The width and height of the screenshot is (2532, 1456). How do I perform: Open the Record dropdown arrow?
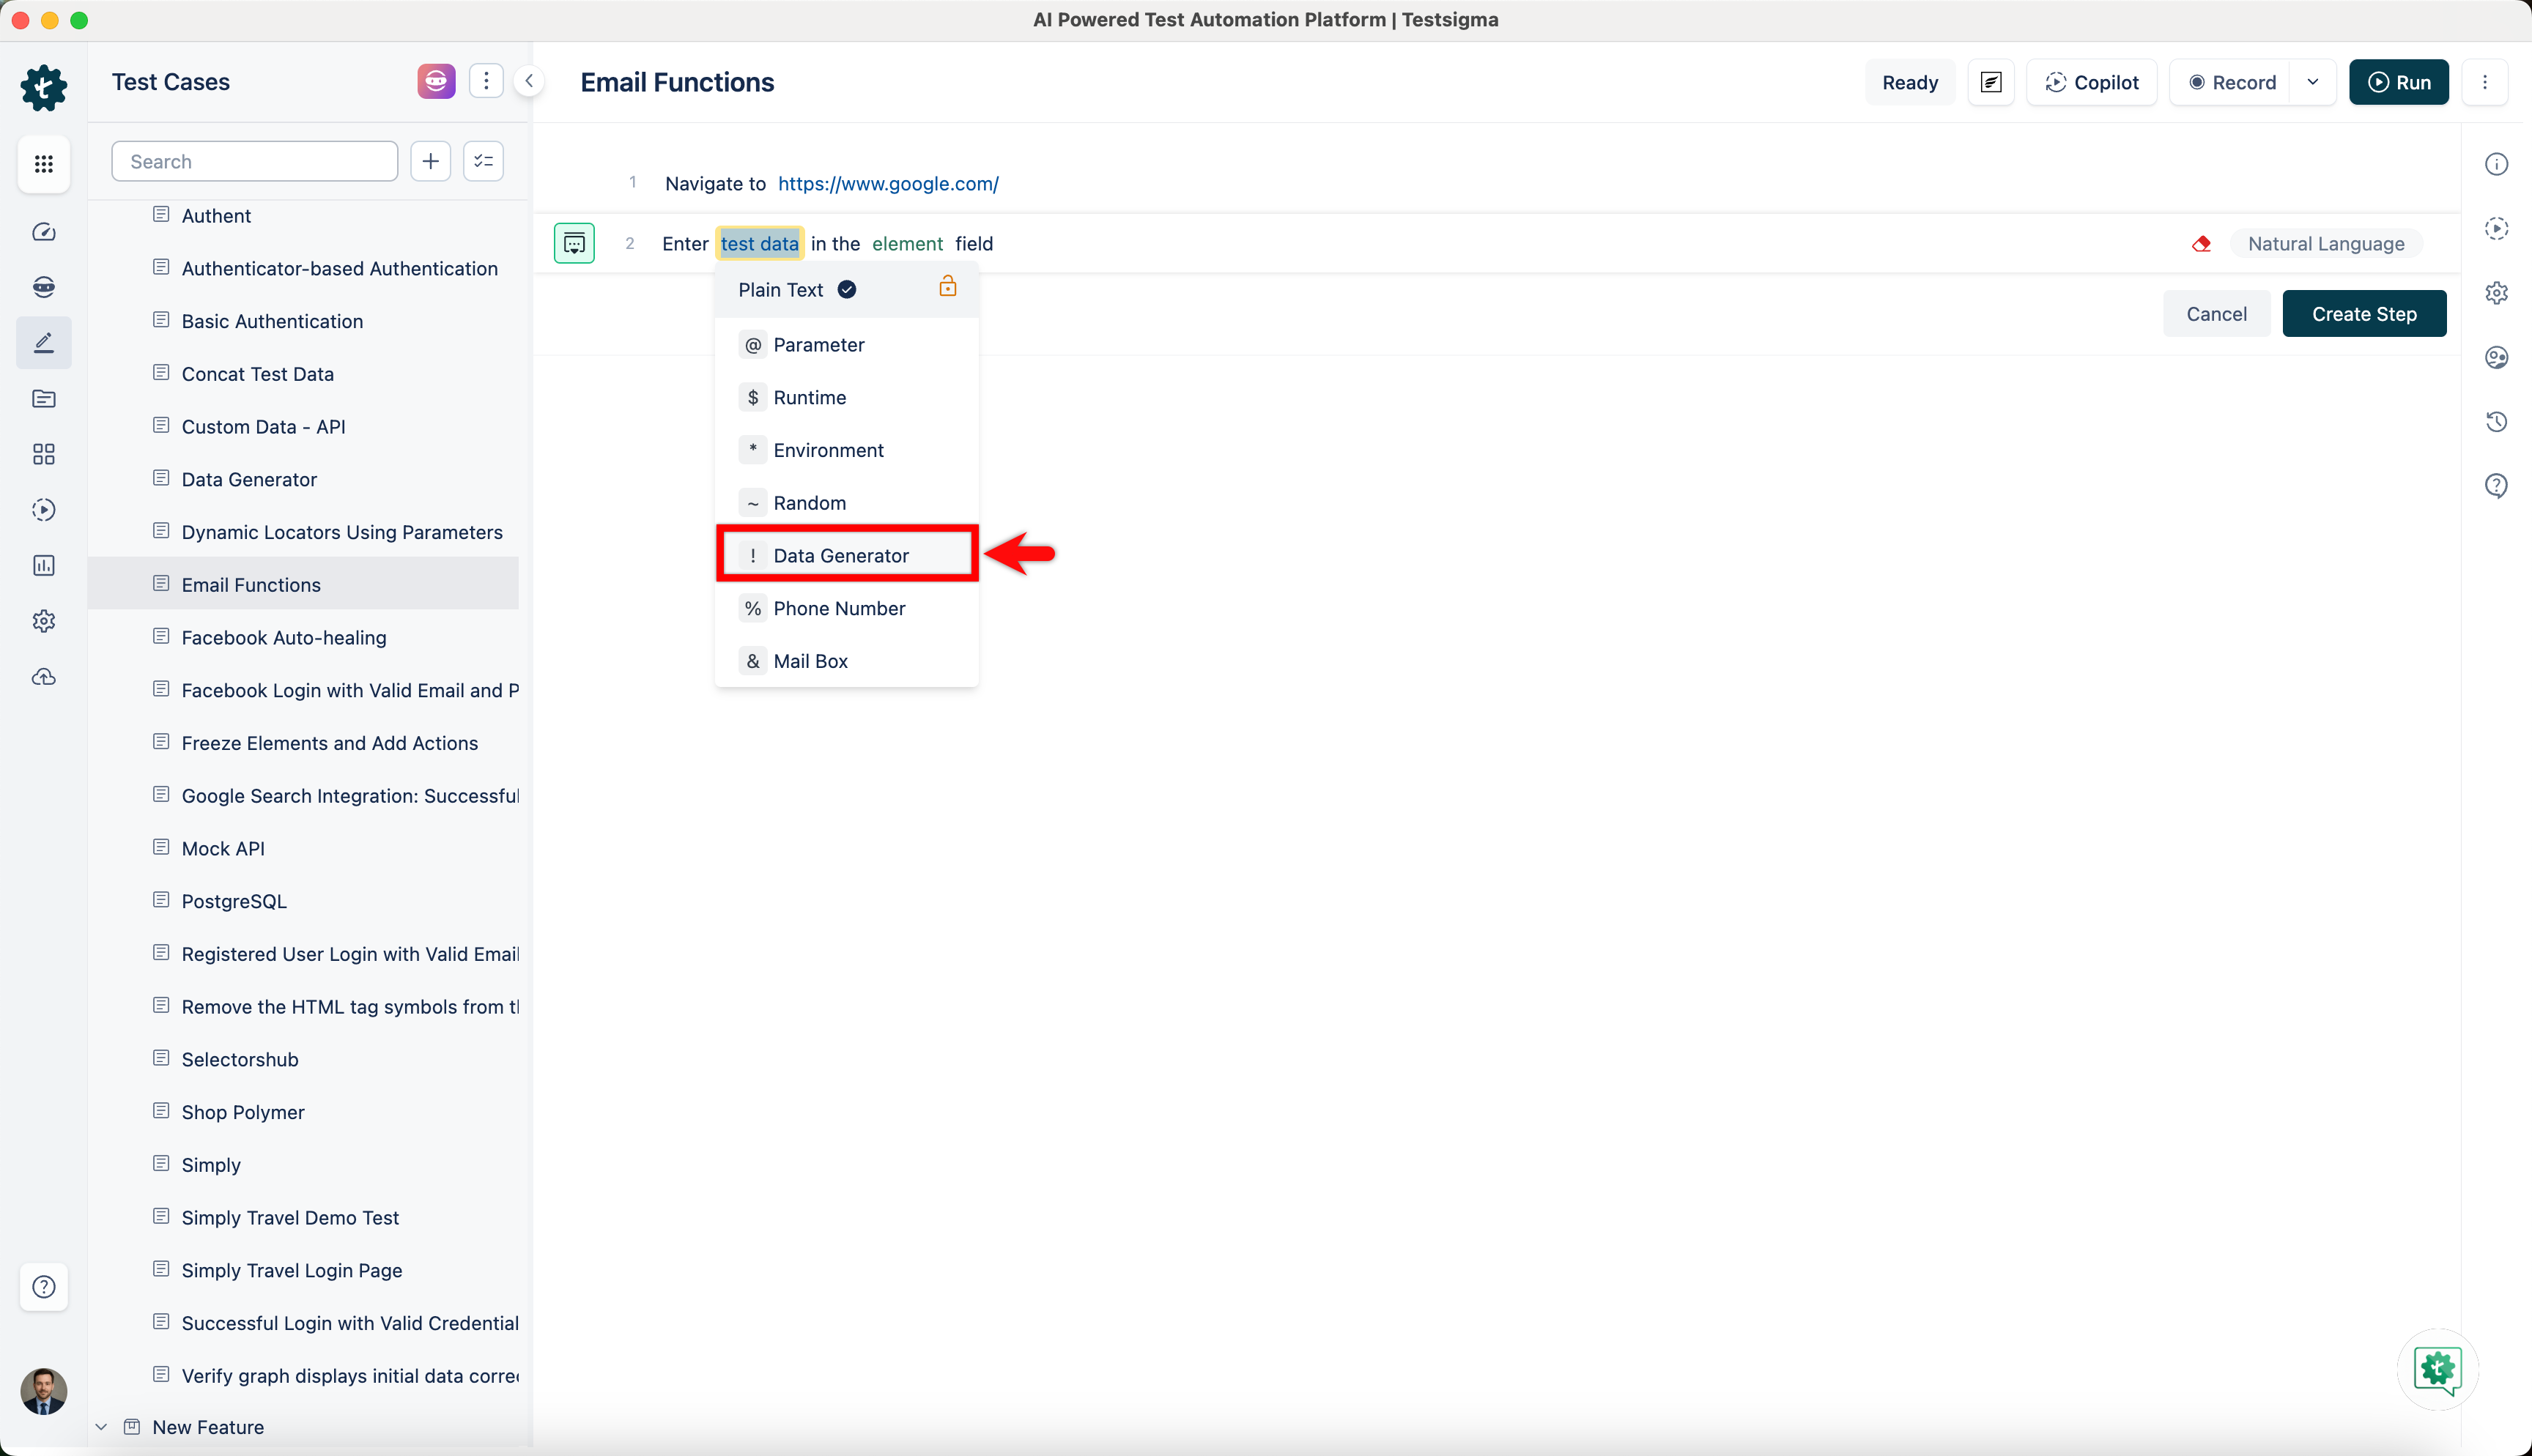point(2312,82)
